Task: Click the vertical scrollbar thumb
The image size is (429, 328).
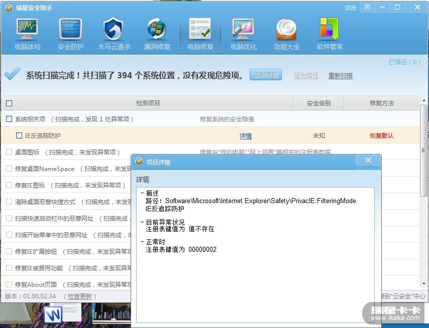Action: (423, 150)
